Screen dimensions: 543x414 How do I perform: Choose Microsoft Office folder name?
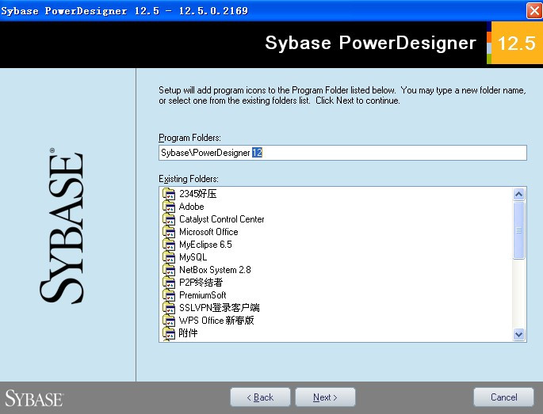208,232
